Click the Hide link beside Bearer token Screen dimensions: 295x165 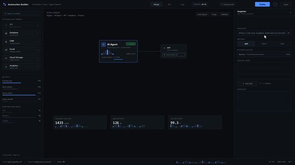(x=288, y=55)
